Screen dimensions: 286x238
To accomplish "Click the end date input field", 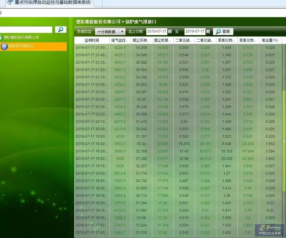I will (195, 31).
